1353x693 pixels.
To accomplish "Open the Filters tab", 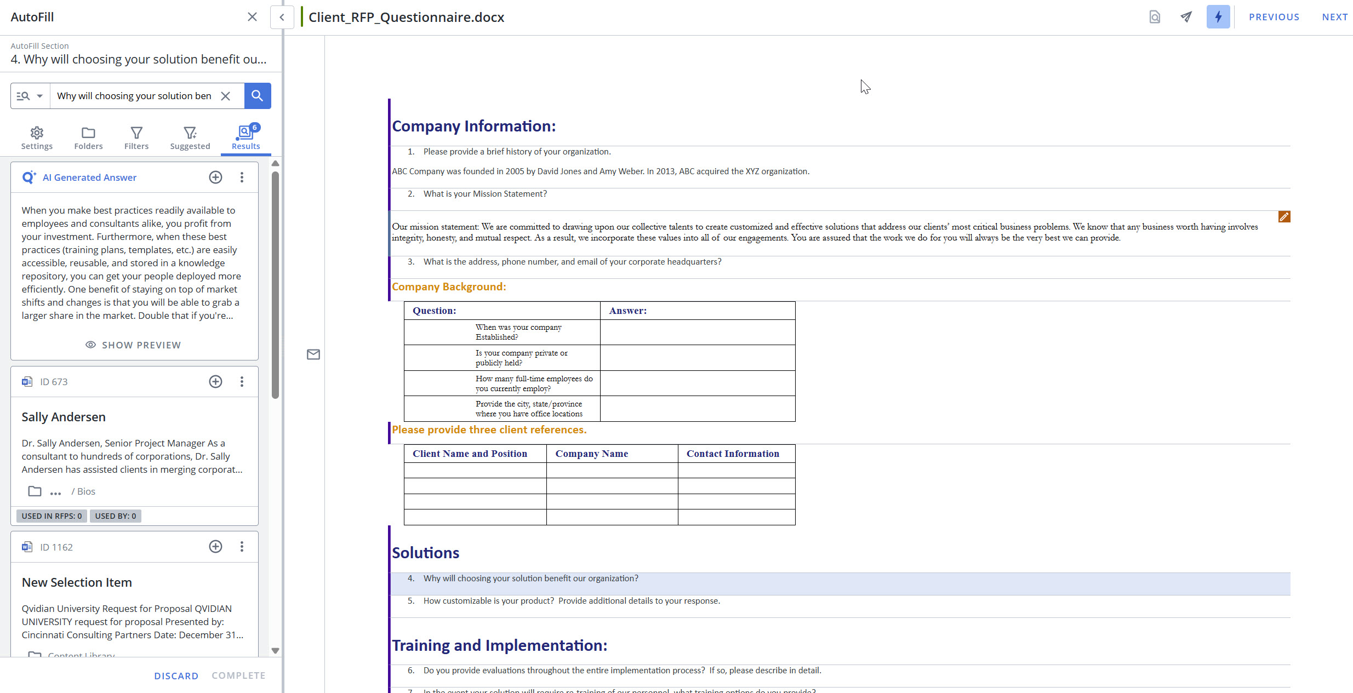I will (136, 138).
